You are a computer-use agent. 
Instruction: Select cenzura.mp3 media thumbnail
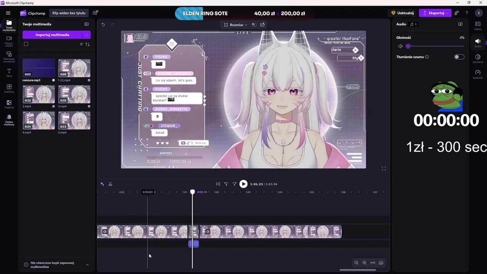[x=39, y=68]
